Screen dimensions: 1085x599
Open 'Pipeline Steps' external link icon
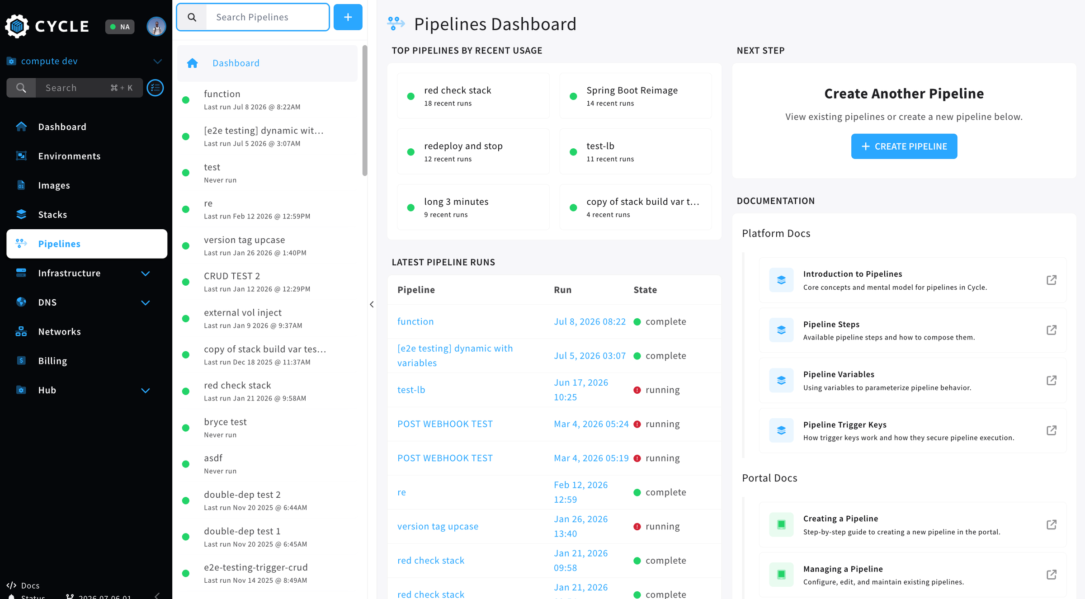[x=1052, y=330]
